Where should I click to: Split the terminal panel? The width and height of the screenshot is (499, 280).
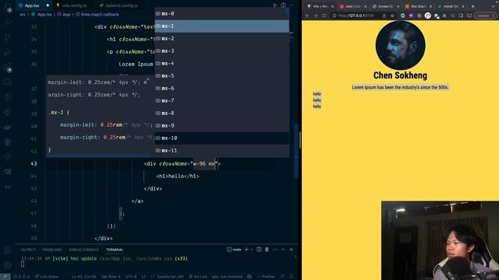pyautogui.click(x=259, y=250)
